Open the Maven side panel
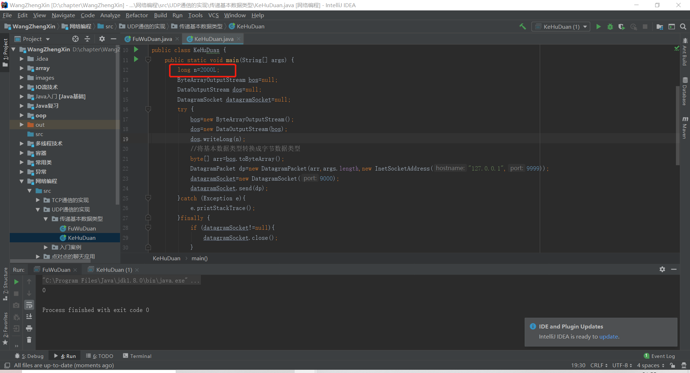The width and height of the screenshot is (690, 373). point(685,127)
